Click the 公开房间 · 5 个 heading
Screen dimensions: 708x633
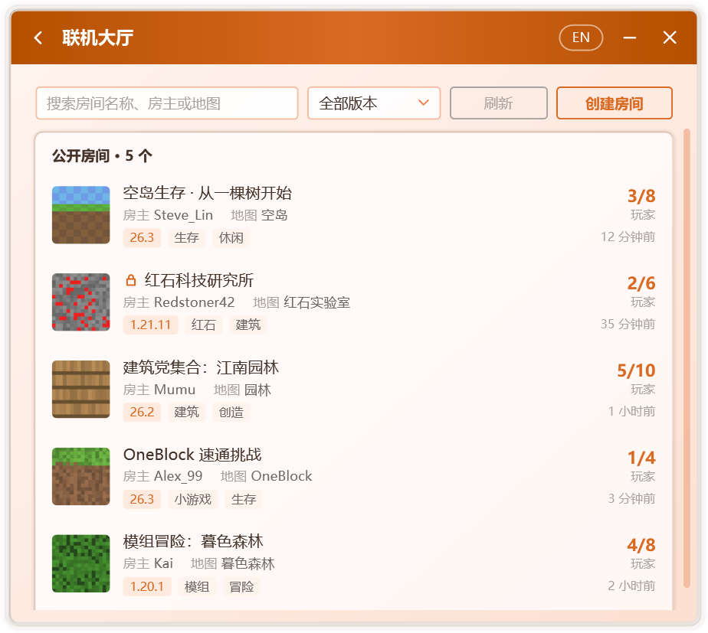102,155
